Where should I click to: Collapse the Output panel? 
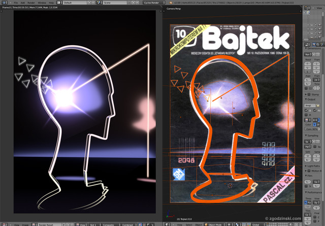click(x=310, y=100)
